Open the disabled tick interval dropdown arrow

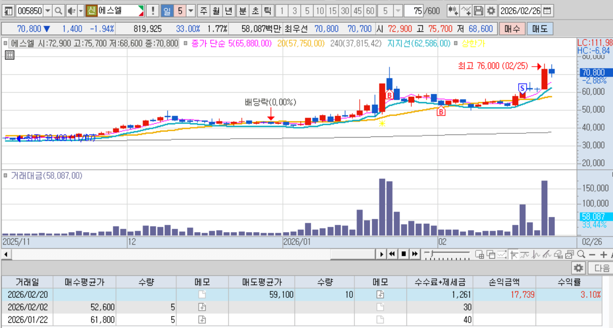point(397,11)
